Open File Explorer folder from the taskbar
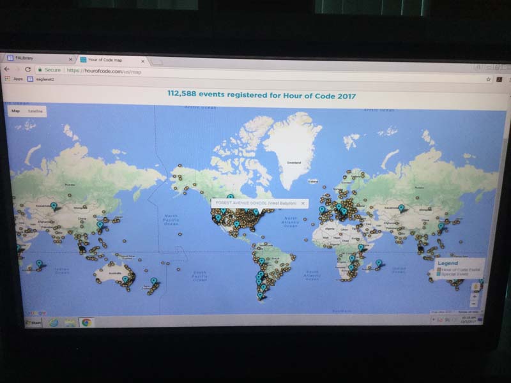 tap(70, 323)
